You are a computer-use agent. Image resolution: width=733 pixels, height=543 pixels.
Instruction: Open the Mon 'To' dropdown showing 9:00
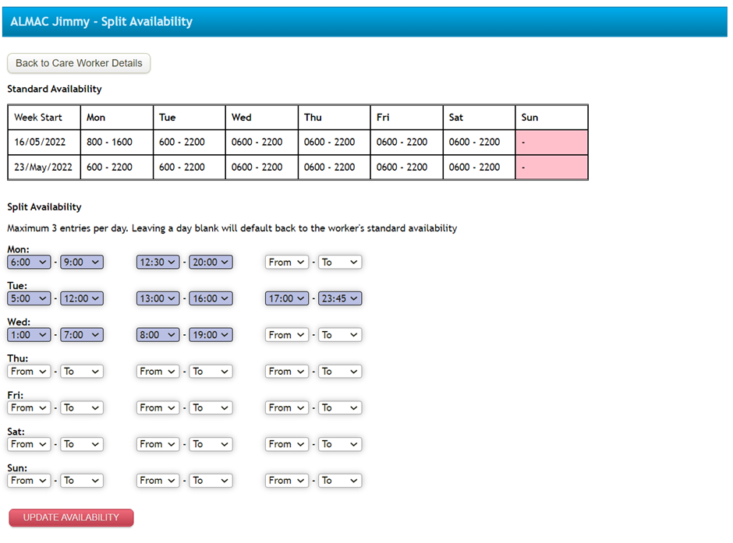click(x=81, y=262)
